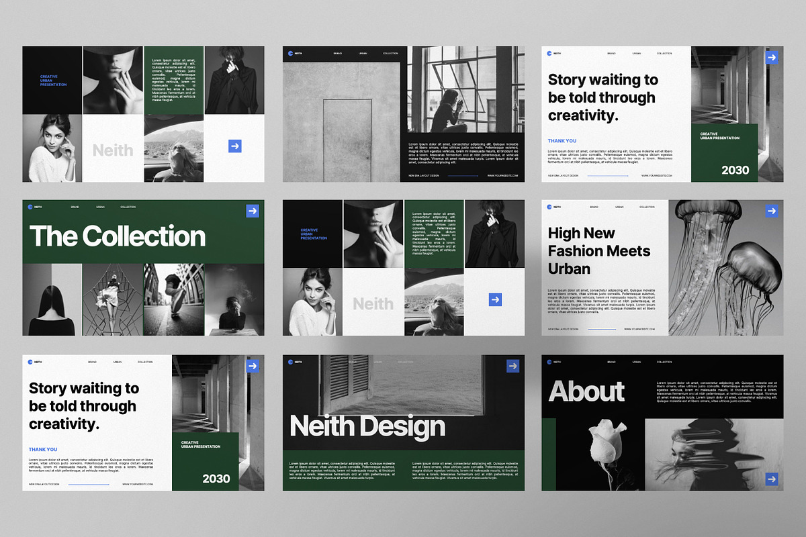Click the blue arrow on the top-left collage slide
Screen dimensions: 806x537
tap(234, 146)
